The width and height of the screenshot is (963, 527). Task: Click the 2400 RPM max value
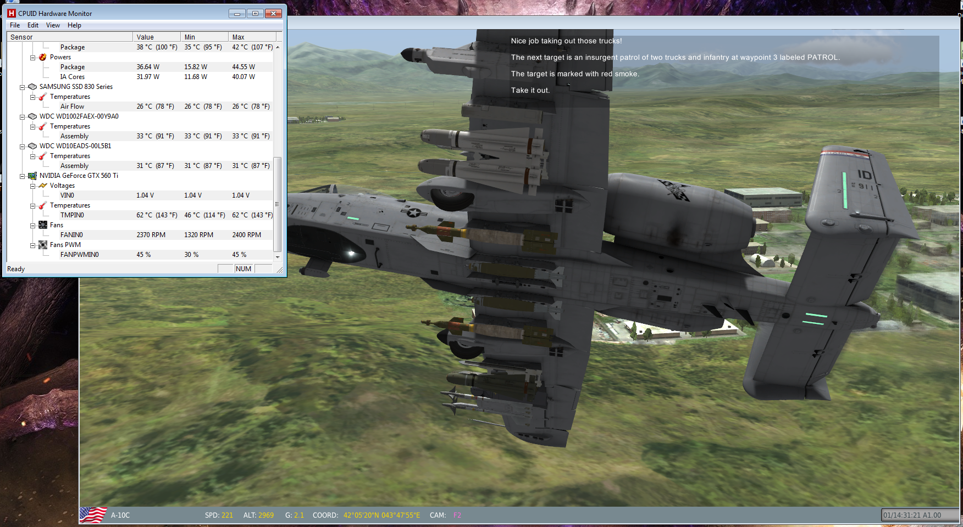pos(246,235)
